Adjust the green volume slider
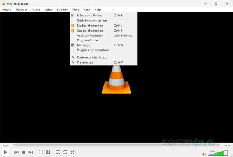Image resolution: width=233 pixels, height=157 pixels. click(x=218, y=153)
